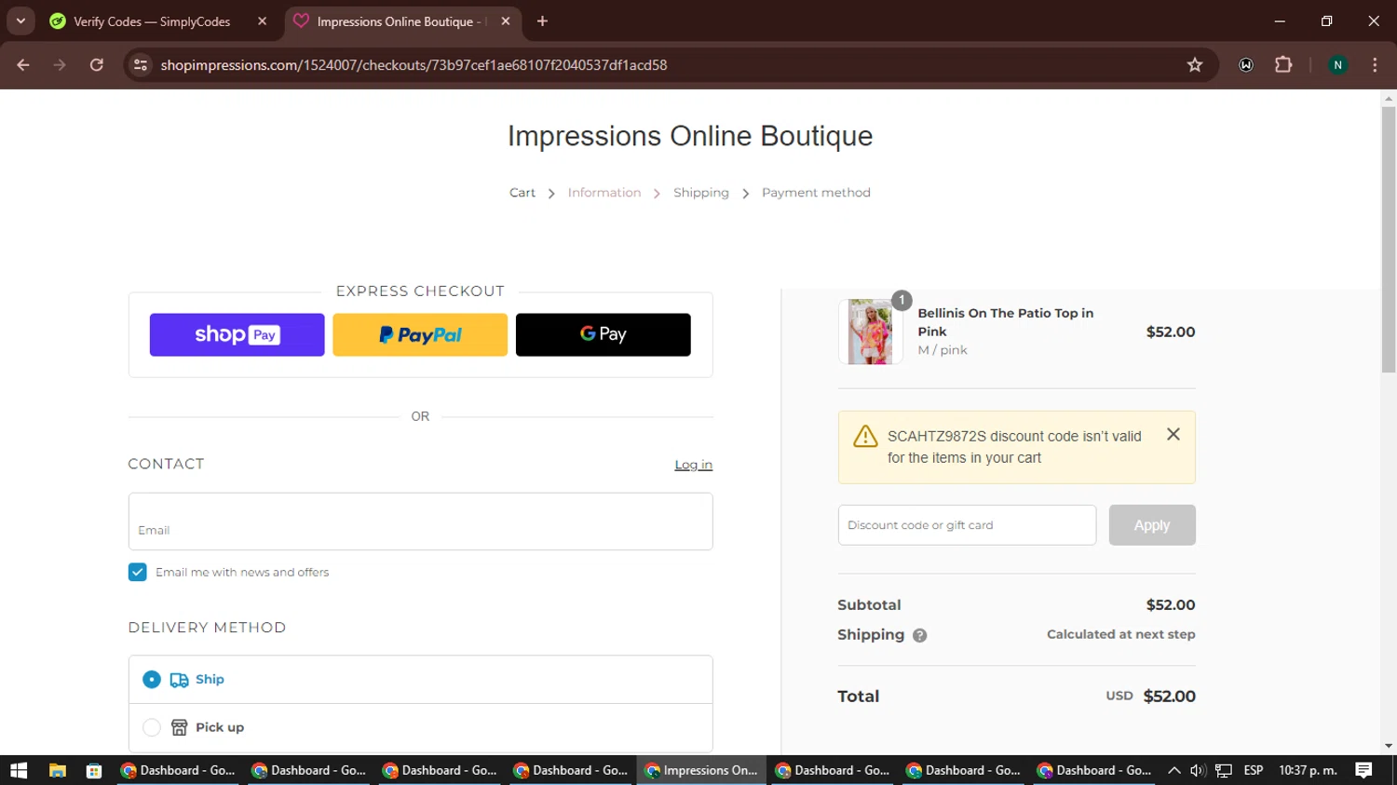This screenshot has width=1397, height=785.
Task: Open the Windows Start menu
Action: pos(19,770)
